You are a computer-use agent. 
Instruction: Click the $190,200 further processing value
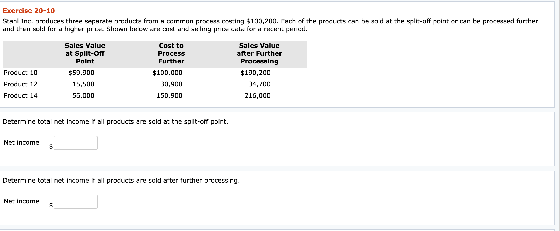(x=255, y=73)
